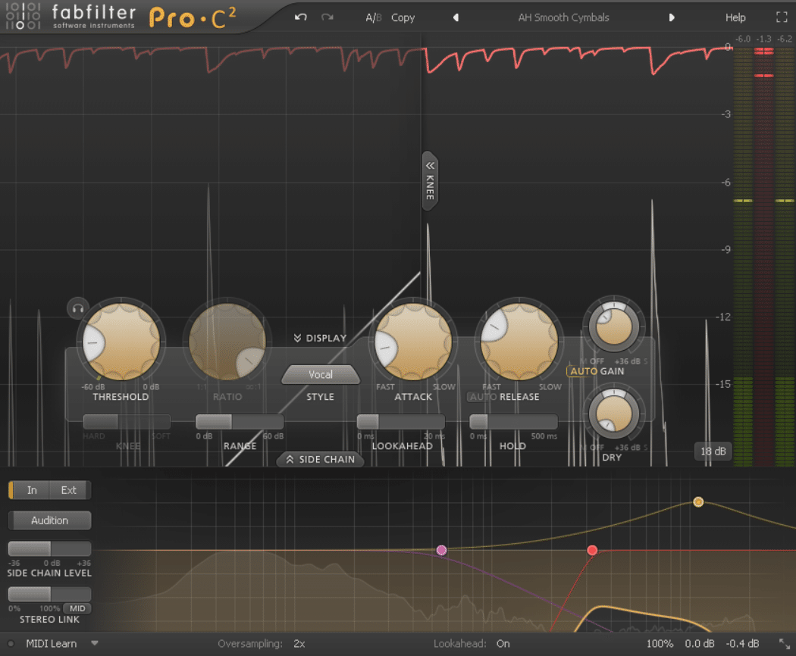Screen dimensions: 796x656
Task: Change the Oversampling 2x setting
Action: click(x=299, y=644)
